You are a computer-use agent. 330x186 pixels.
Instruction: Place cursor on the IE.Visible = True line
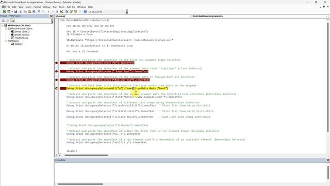pyautogui.click(x=79, y=35)
